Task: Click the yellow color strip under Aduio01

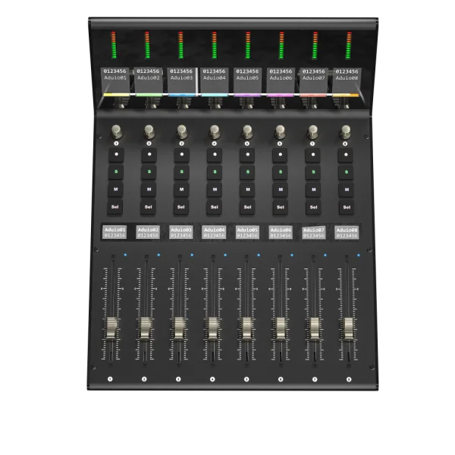Action: pos(116,95)
